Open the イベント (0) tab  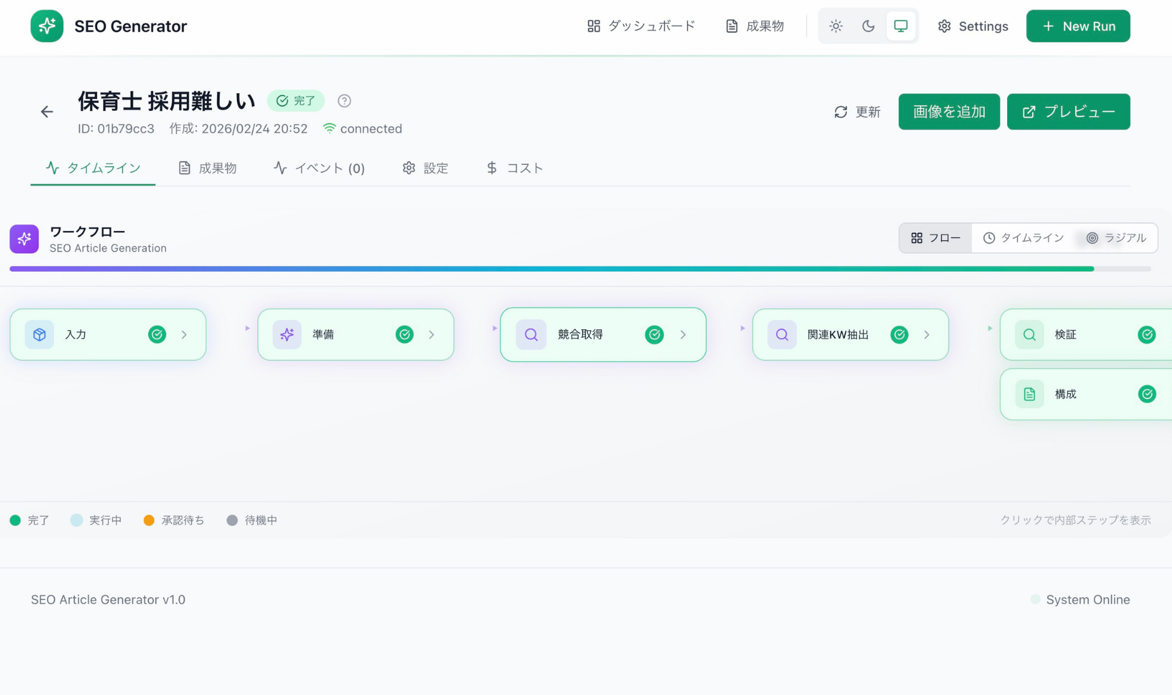[x=319, y=168]
